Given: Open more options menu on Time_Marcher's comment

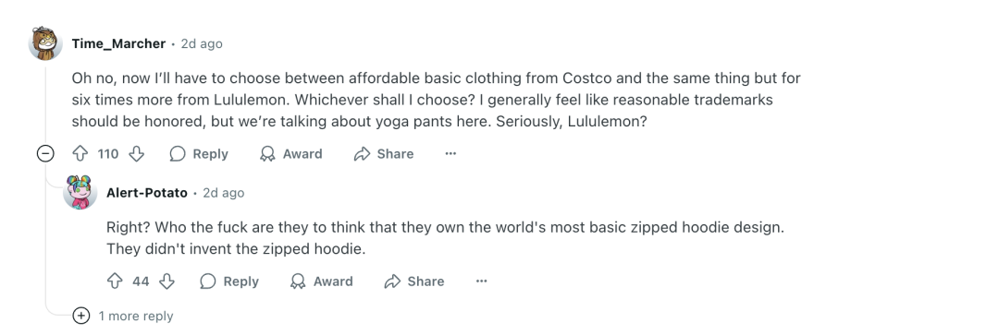Looking at the screenshot, I should coord(450,154).
